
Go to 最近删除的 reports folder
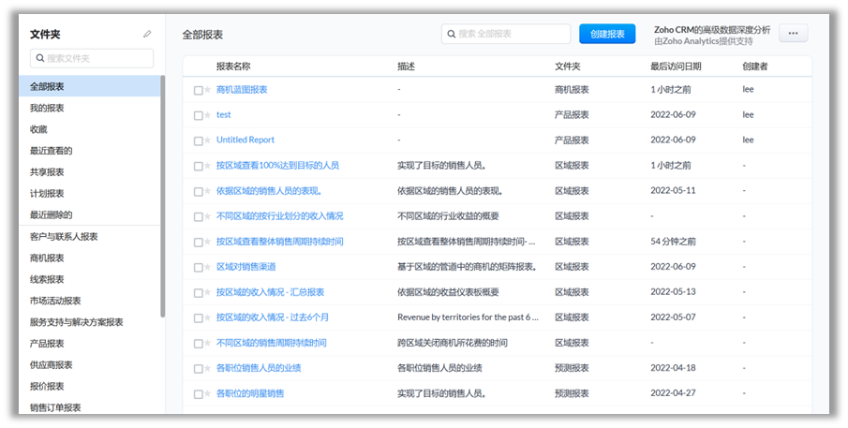coord(51,215)
